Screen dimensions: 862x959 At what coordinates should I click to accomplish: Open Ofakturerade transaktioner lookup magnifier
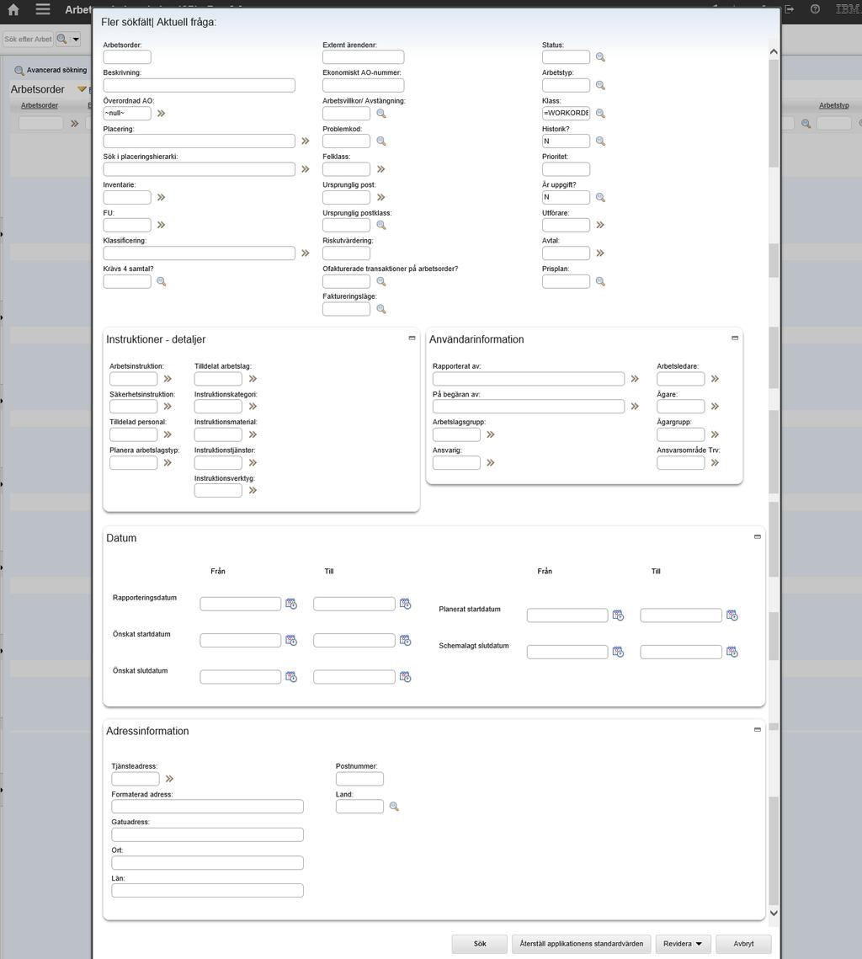tap(380, 281)
